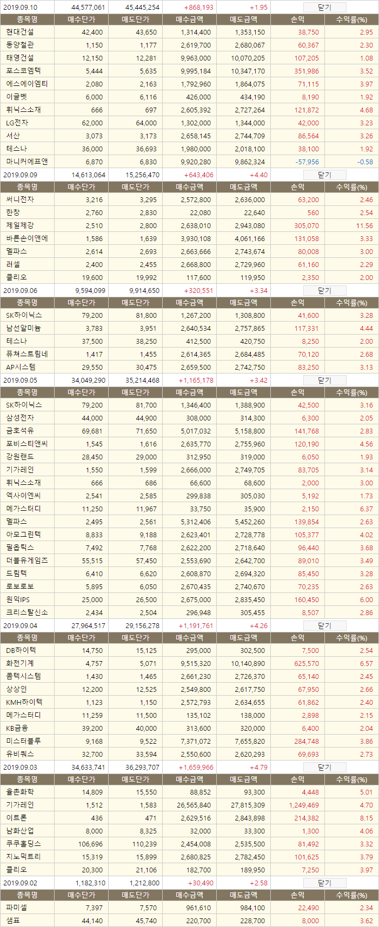Click 율촌화학 stock name

tap(19, 792)
